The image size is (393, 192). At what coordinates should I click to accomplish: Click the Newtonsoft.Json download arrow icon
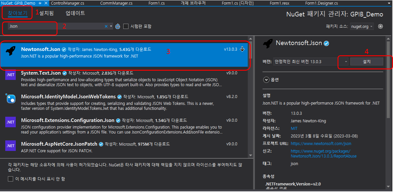click(242, 49)
